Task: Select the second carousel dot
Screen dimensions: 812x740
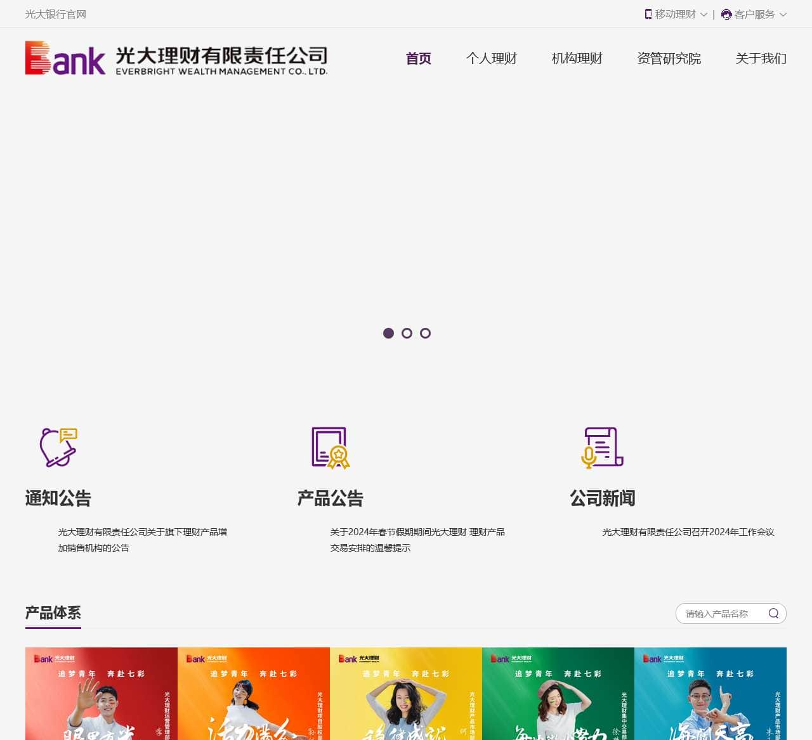Action: [x=407, y=333]
